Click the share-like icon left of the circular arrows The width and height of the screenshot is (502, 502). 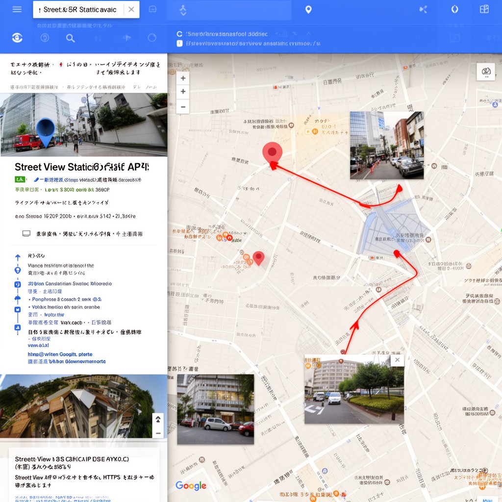[423, 9]
